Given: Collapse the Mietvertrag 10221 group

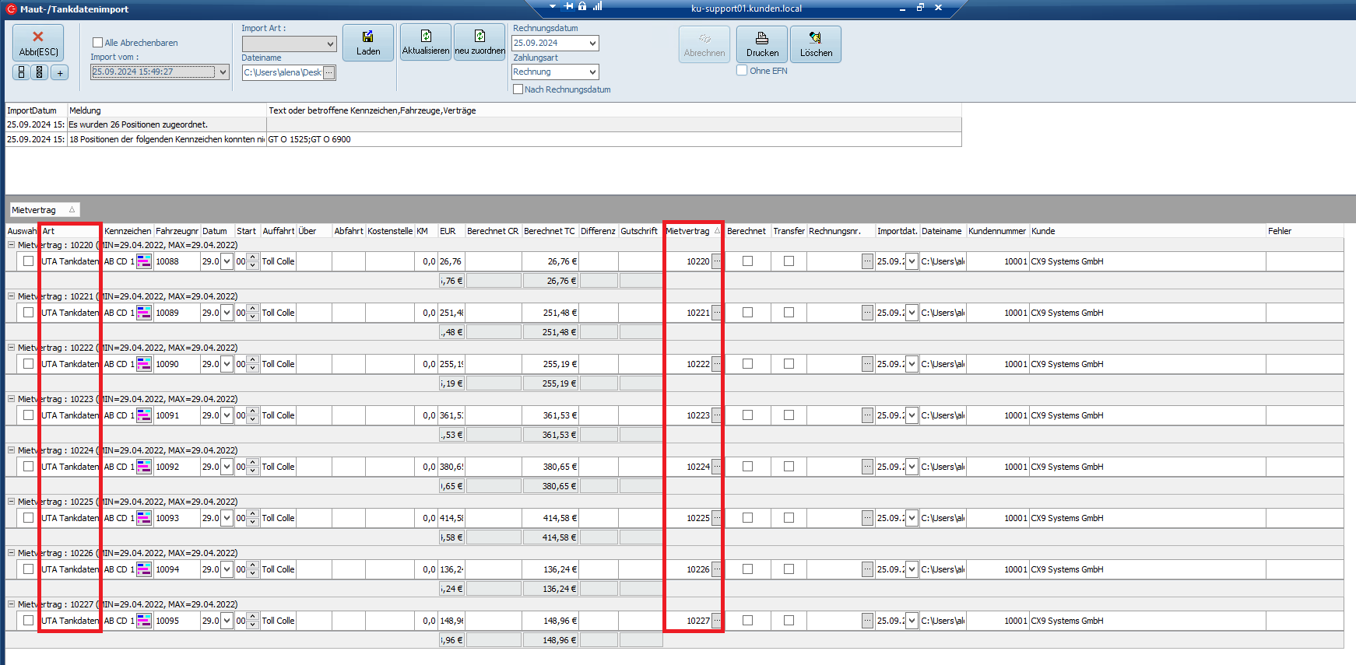Looking at the screenshot, I should [x=12, y=296].
